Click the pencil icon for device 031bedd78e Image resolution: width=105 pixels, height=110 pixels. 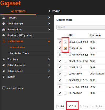pos(60,93)
